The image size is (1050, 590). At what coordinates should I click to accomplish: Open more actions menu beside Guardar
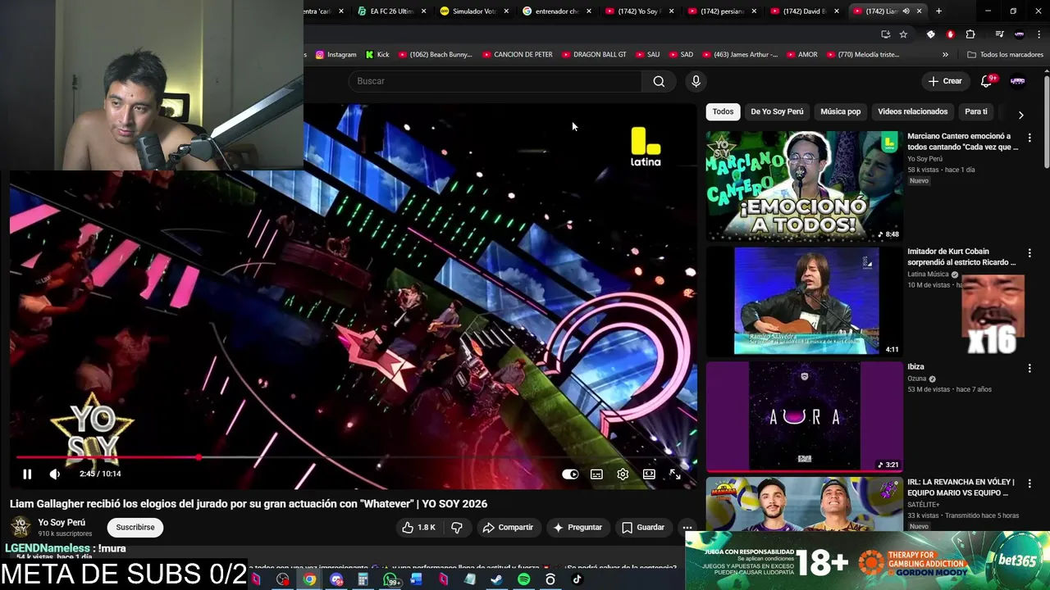coord(687,527)
